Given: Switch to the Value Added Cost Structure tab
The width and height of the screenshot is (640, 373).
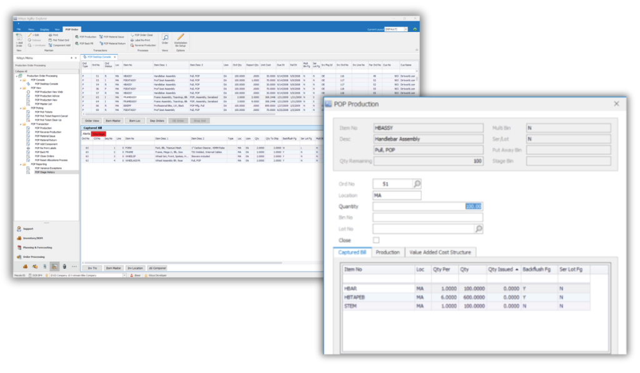Looking at the screenshot, I should click(x=441, y=252).
